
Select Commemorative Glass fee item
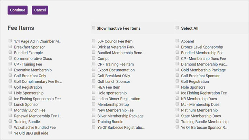(10, 58)
